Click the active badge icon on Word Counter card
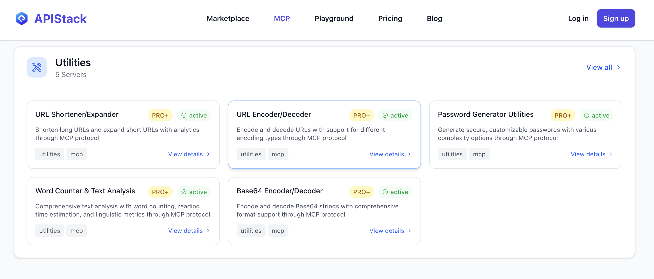Screen dimensions: 654x279 point(184,192)
